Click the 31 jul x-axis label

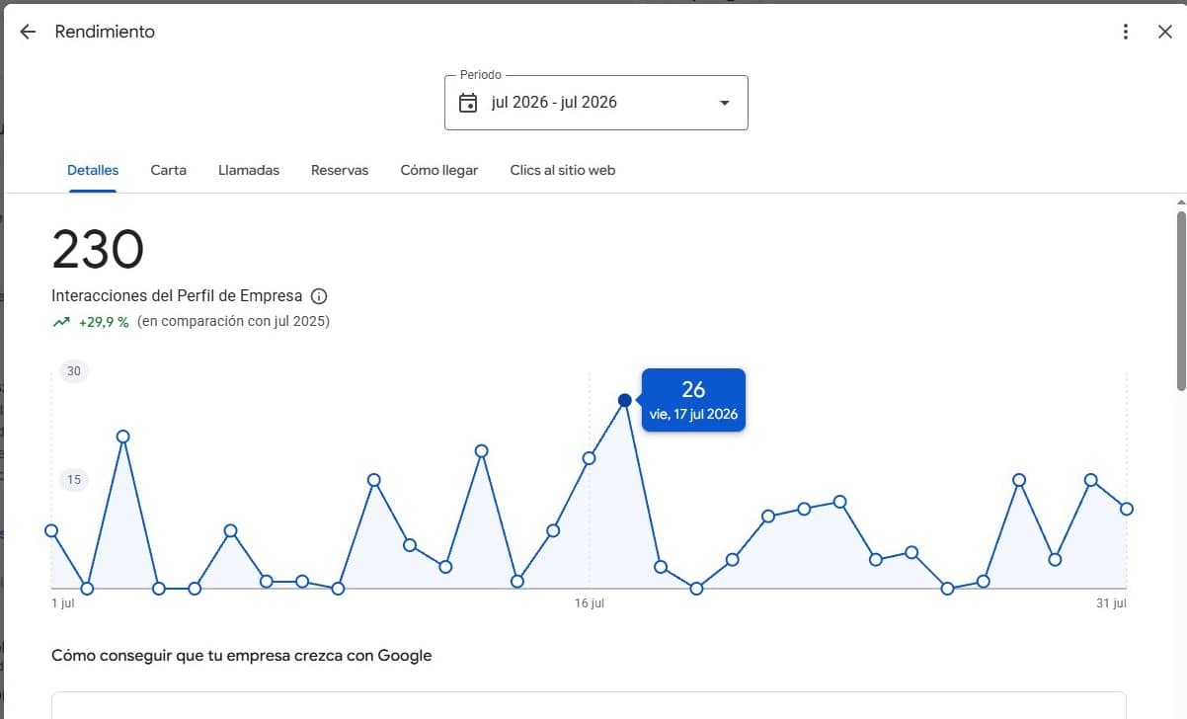[x=1111, y=603]
